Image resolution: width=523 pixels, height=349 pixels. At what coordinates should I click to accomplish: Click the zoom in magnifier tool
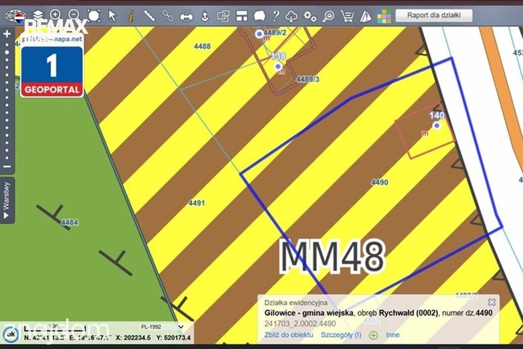pyautogui.click(x=55, y=16)
